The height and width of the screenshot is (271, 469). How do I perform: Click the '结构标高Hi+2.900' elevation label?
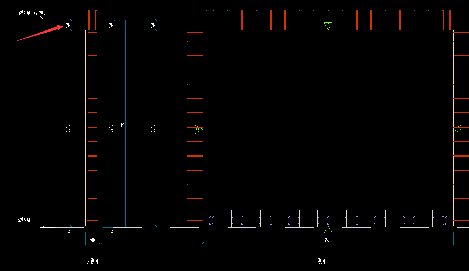[32, 13]
